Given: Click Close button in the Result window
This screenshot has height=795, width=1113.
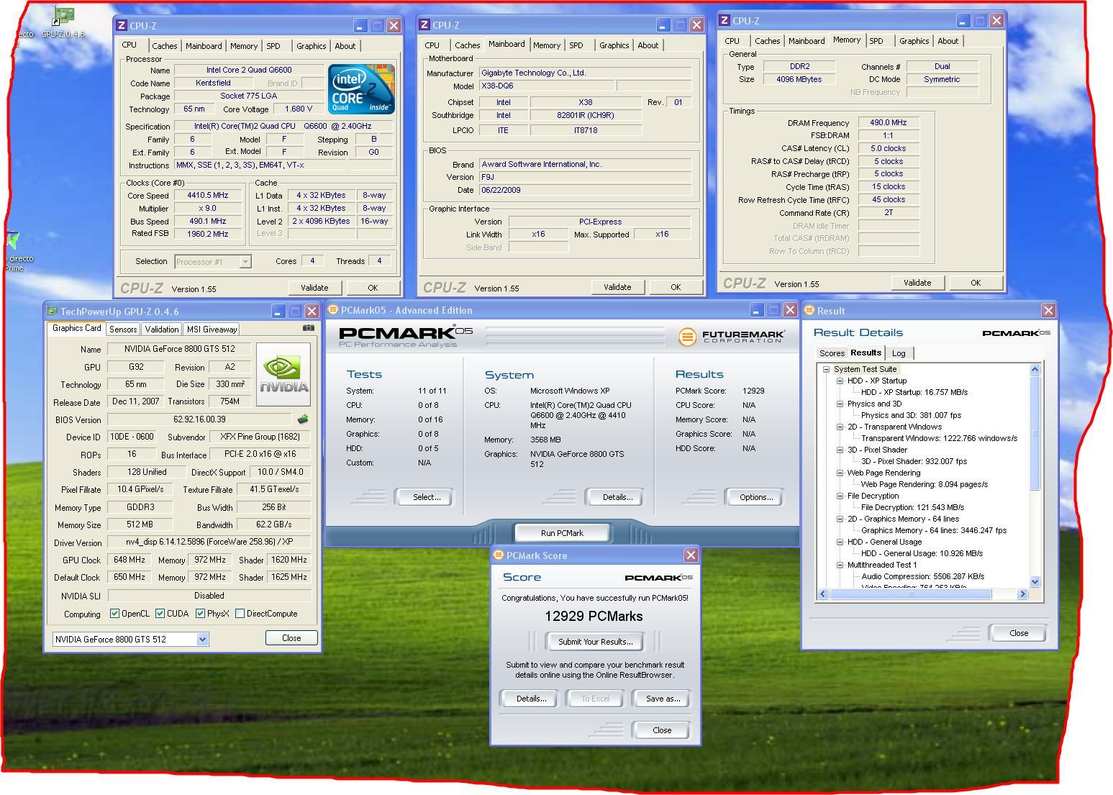Looking at the screenshot, I should click(1019, 633).
